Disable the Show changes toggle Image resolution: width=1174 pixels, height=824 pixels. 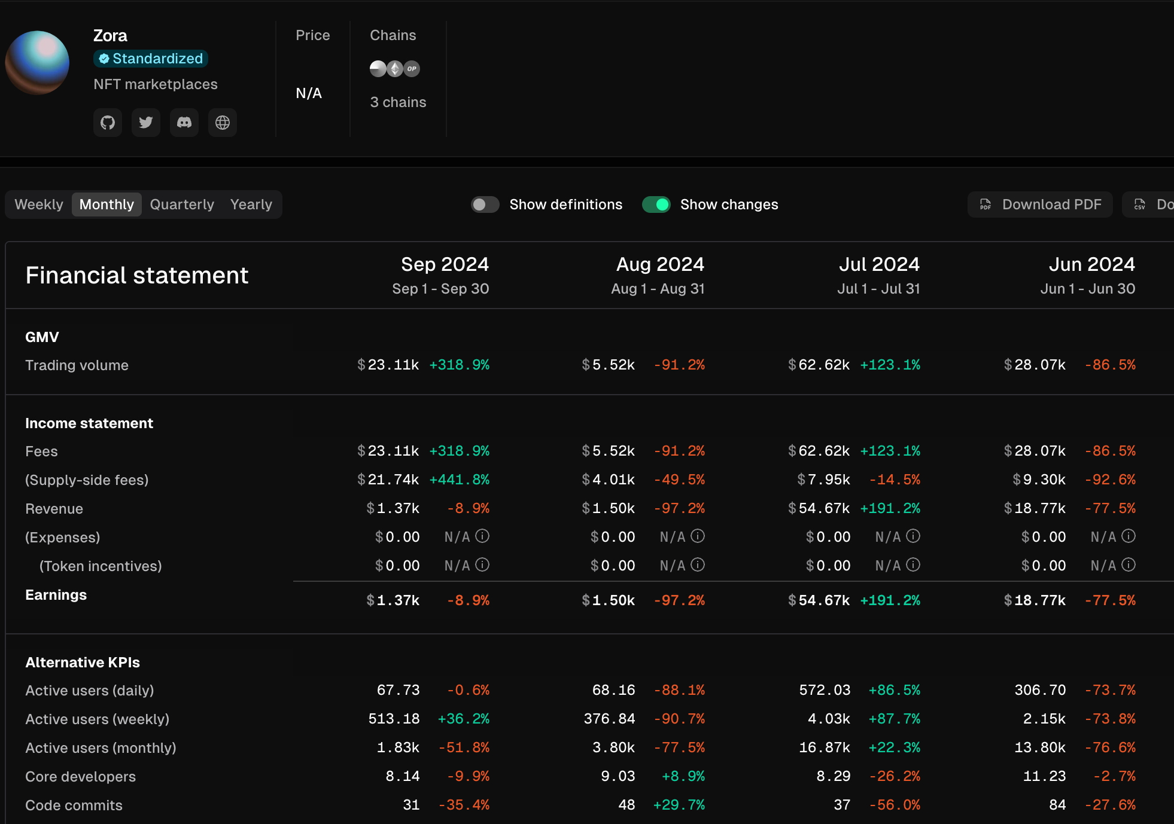[656, 205]
